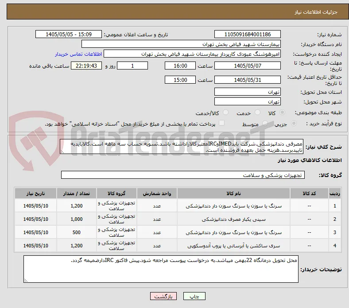
Task: Click the quantity 1,200 in row 4
Action: pos(77,246)
